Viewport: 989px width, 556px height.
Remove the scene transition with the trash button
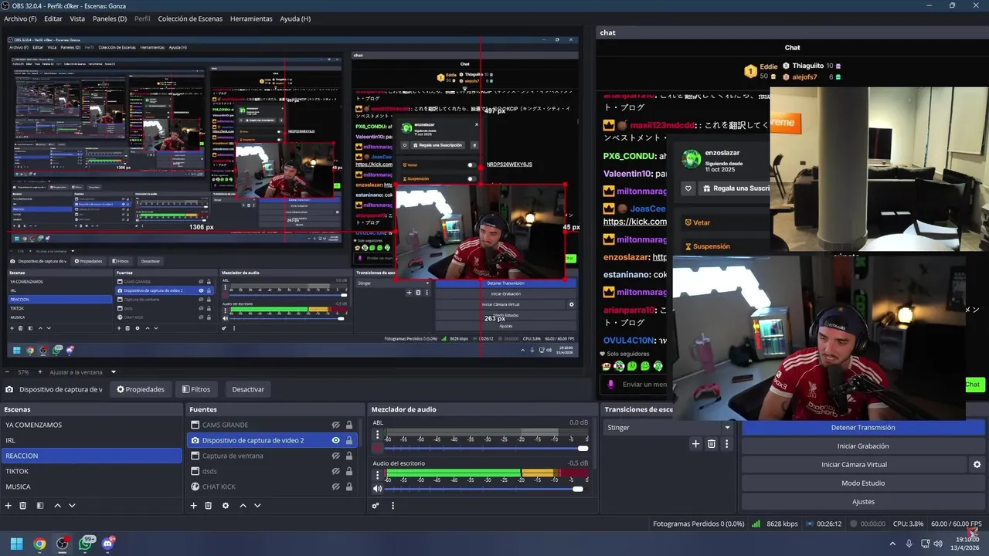click(712, 444)
